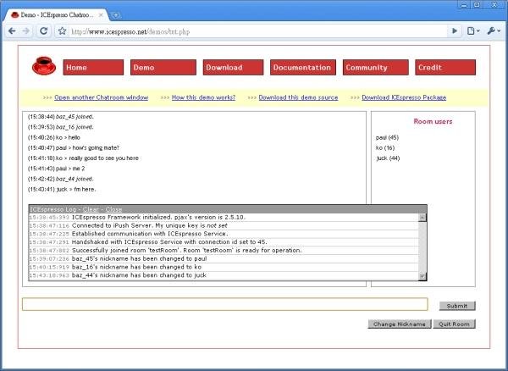Click the red coffee cup logo
This screenshot has height=371, width=508.
[44, 66]
